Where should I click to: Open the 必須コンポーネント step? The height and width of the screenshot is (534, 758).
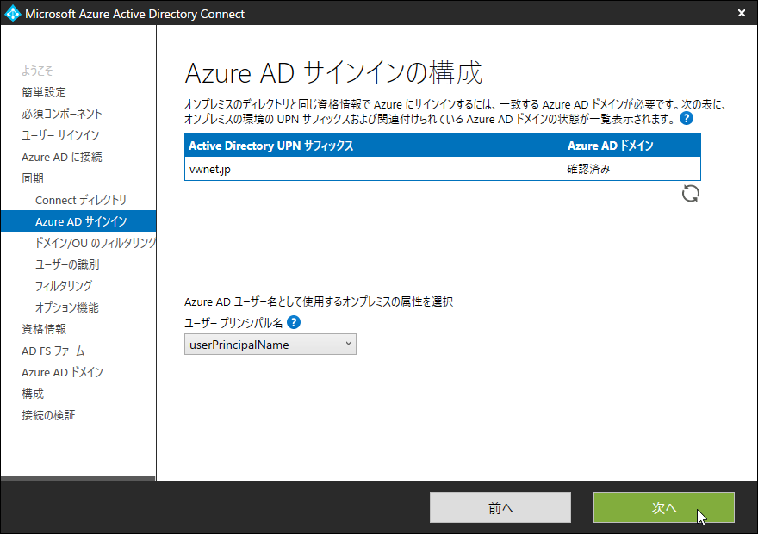[x=62, y=114]
